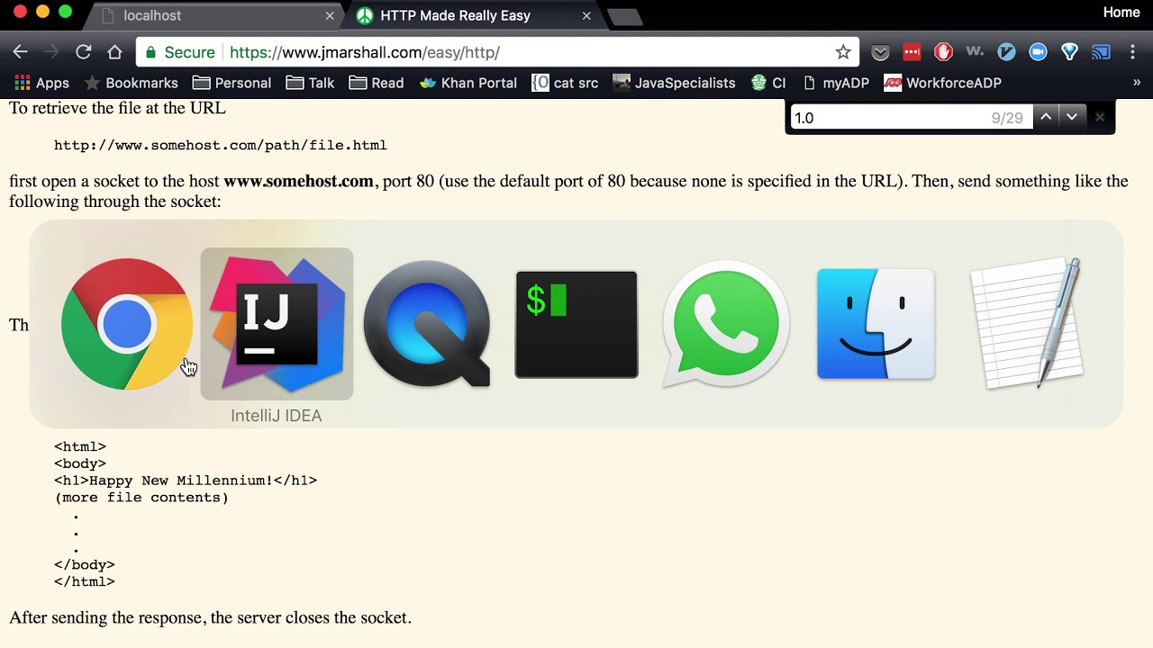The width and height of the screenshot is (1153, 648).
Task: Open the WorkforceADP bookmark
Action: tap(943, 83)
